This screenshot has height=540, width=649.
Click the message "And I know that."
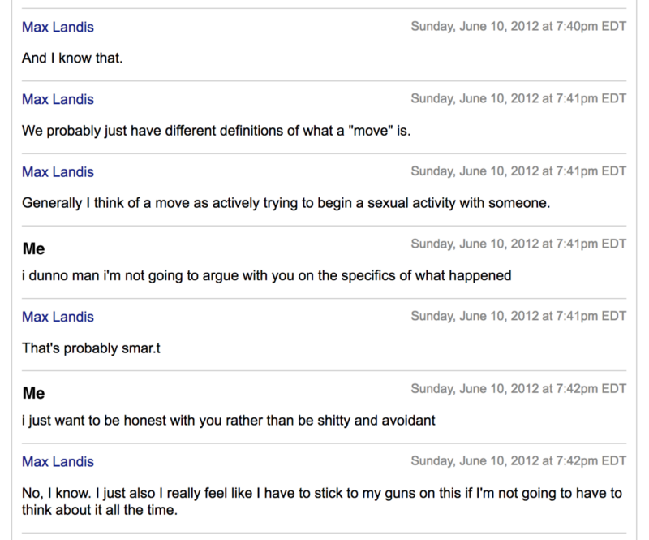click(72, 58)
